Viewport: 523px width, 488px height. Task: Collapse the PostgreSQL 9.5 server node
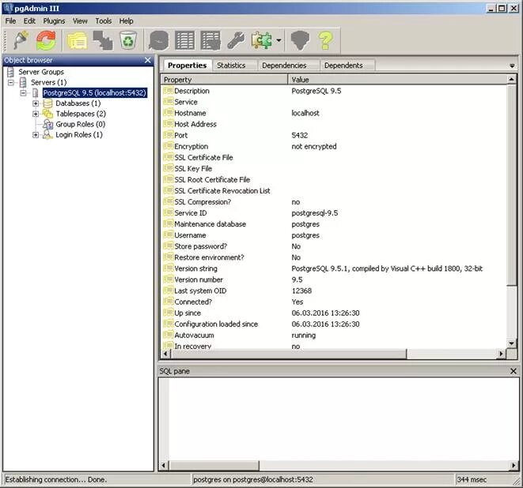click(x=23, y=93)
